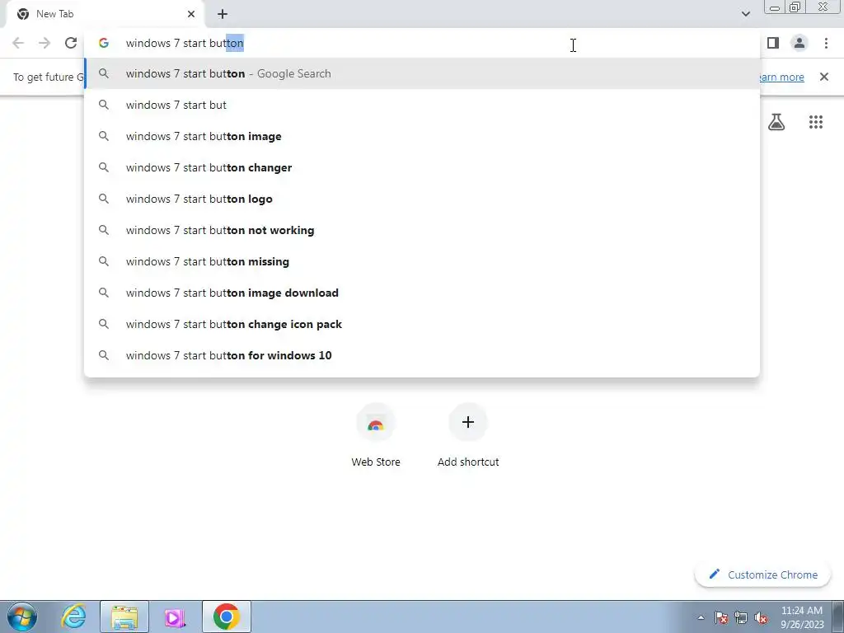Click the Learn more link in infobar

pos(782,77)
